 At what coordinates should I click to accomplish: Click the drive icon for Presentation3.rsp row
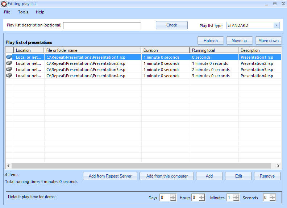(x=9, y=70)
